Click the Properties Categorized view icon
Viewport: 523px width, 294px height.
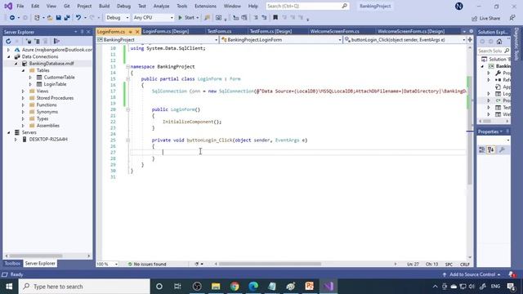point(482,150)
